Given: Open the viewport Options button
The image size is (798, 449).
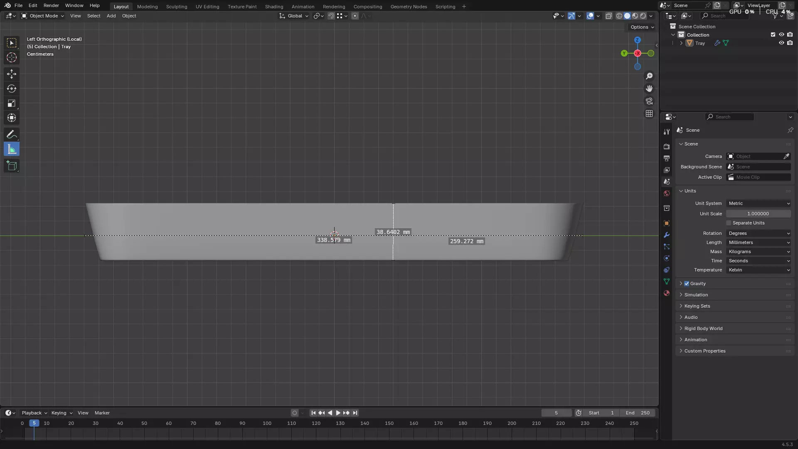Looking at the screenshot, I should (x=642, y=27).
